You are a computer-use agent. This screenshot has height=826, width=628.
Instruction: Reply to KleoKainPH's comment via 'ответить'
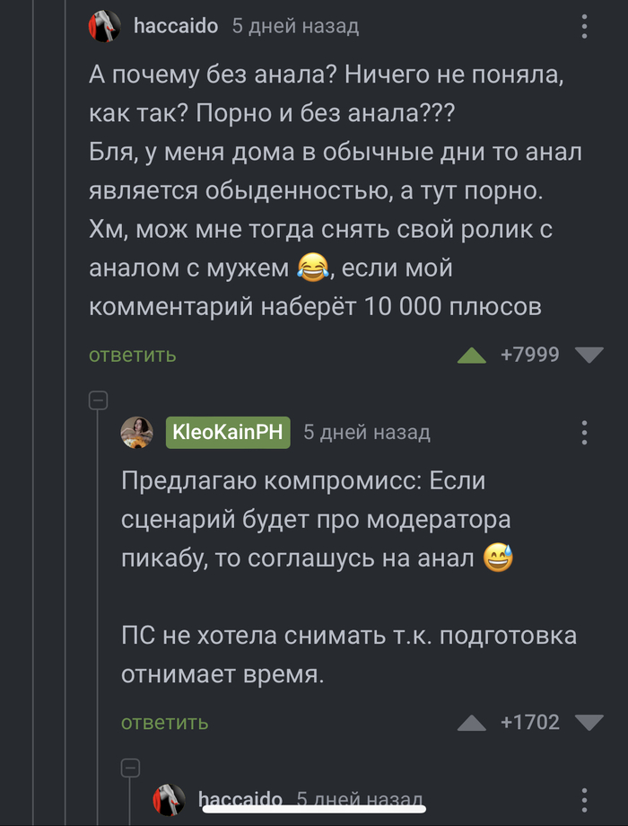(x=164, y=722)
